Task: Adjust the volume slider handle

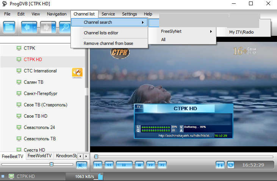Action: click(x=52, y=164)
